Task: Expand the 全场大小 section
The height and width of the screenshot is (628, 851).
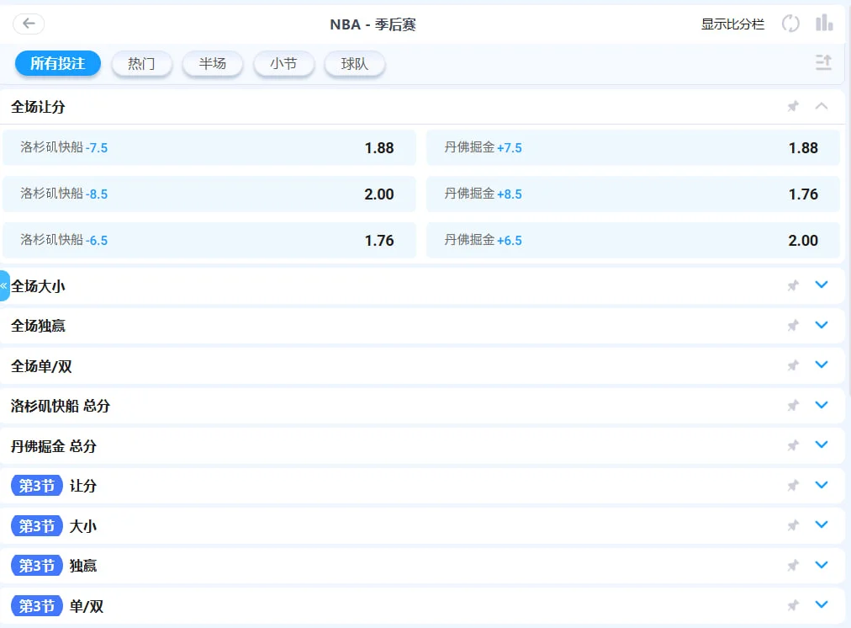Action: (x=822, y=285)
